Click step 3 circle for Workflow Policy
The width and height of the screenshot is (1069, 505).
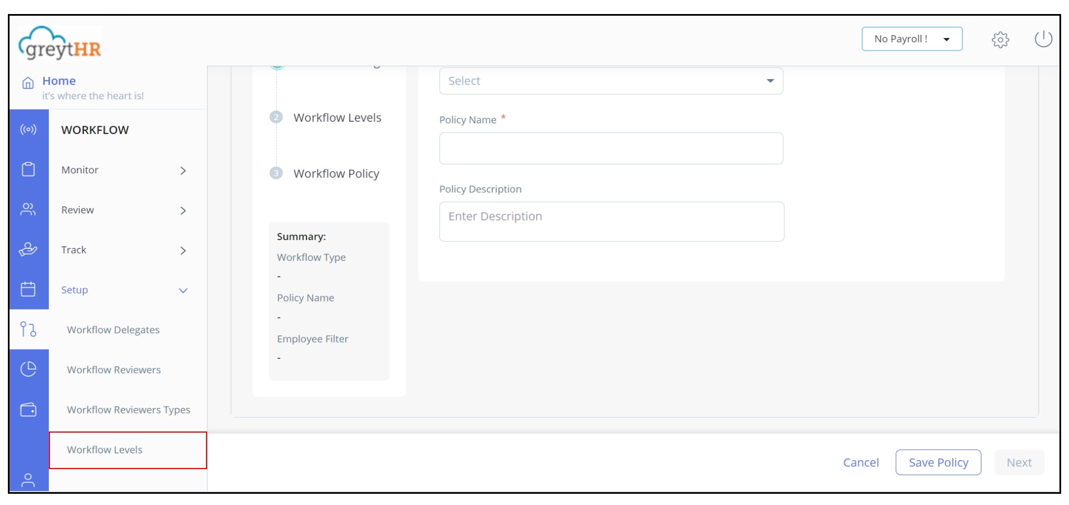pos(276,173)
